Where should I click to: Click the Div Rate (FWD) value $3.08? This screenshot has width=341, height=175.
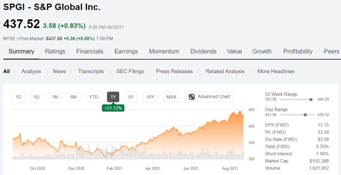pyautogui.click(x=323, y=139)
